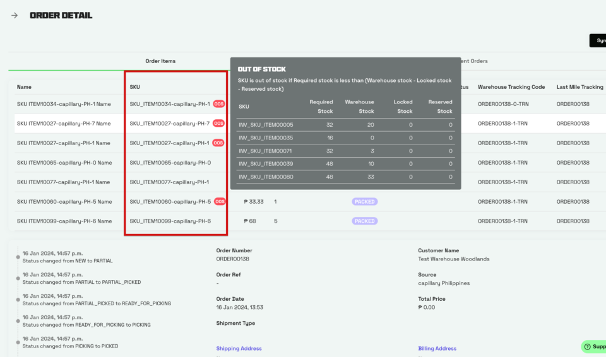Click the Last Mile Tracking column header

pos(579,87)
